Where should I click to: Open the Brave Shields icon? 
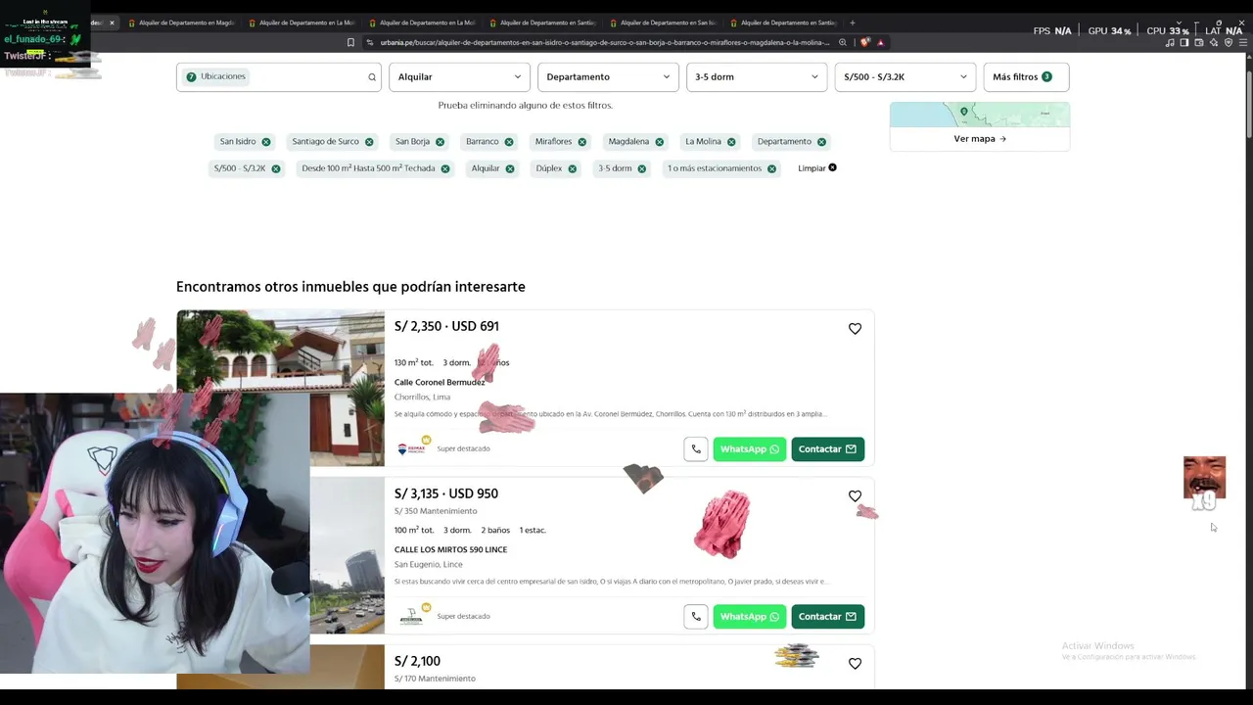864,43
